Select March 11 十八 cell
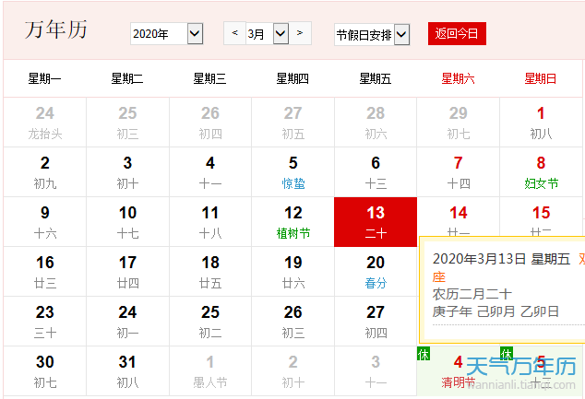 [x=210, y=222]
